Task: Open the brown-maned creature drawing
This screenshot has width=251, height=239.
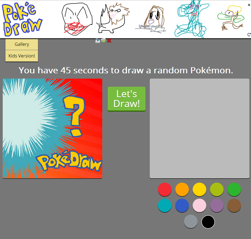Action: pyautogui.click(x=113, y=18)
